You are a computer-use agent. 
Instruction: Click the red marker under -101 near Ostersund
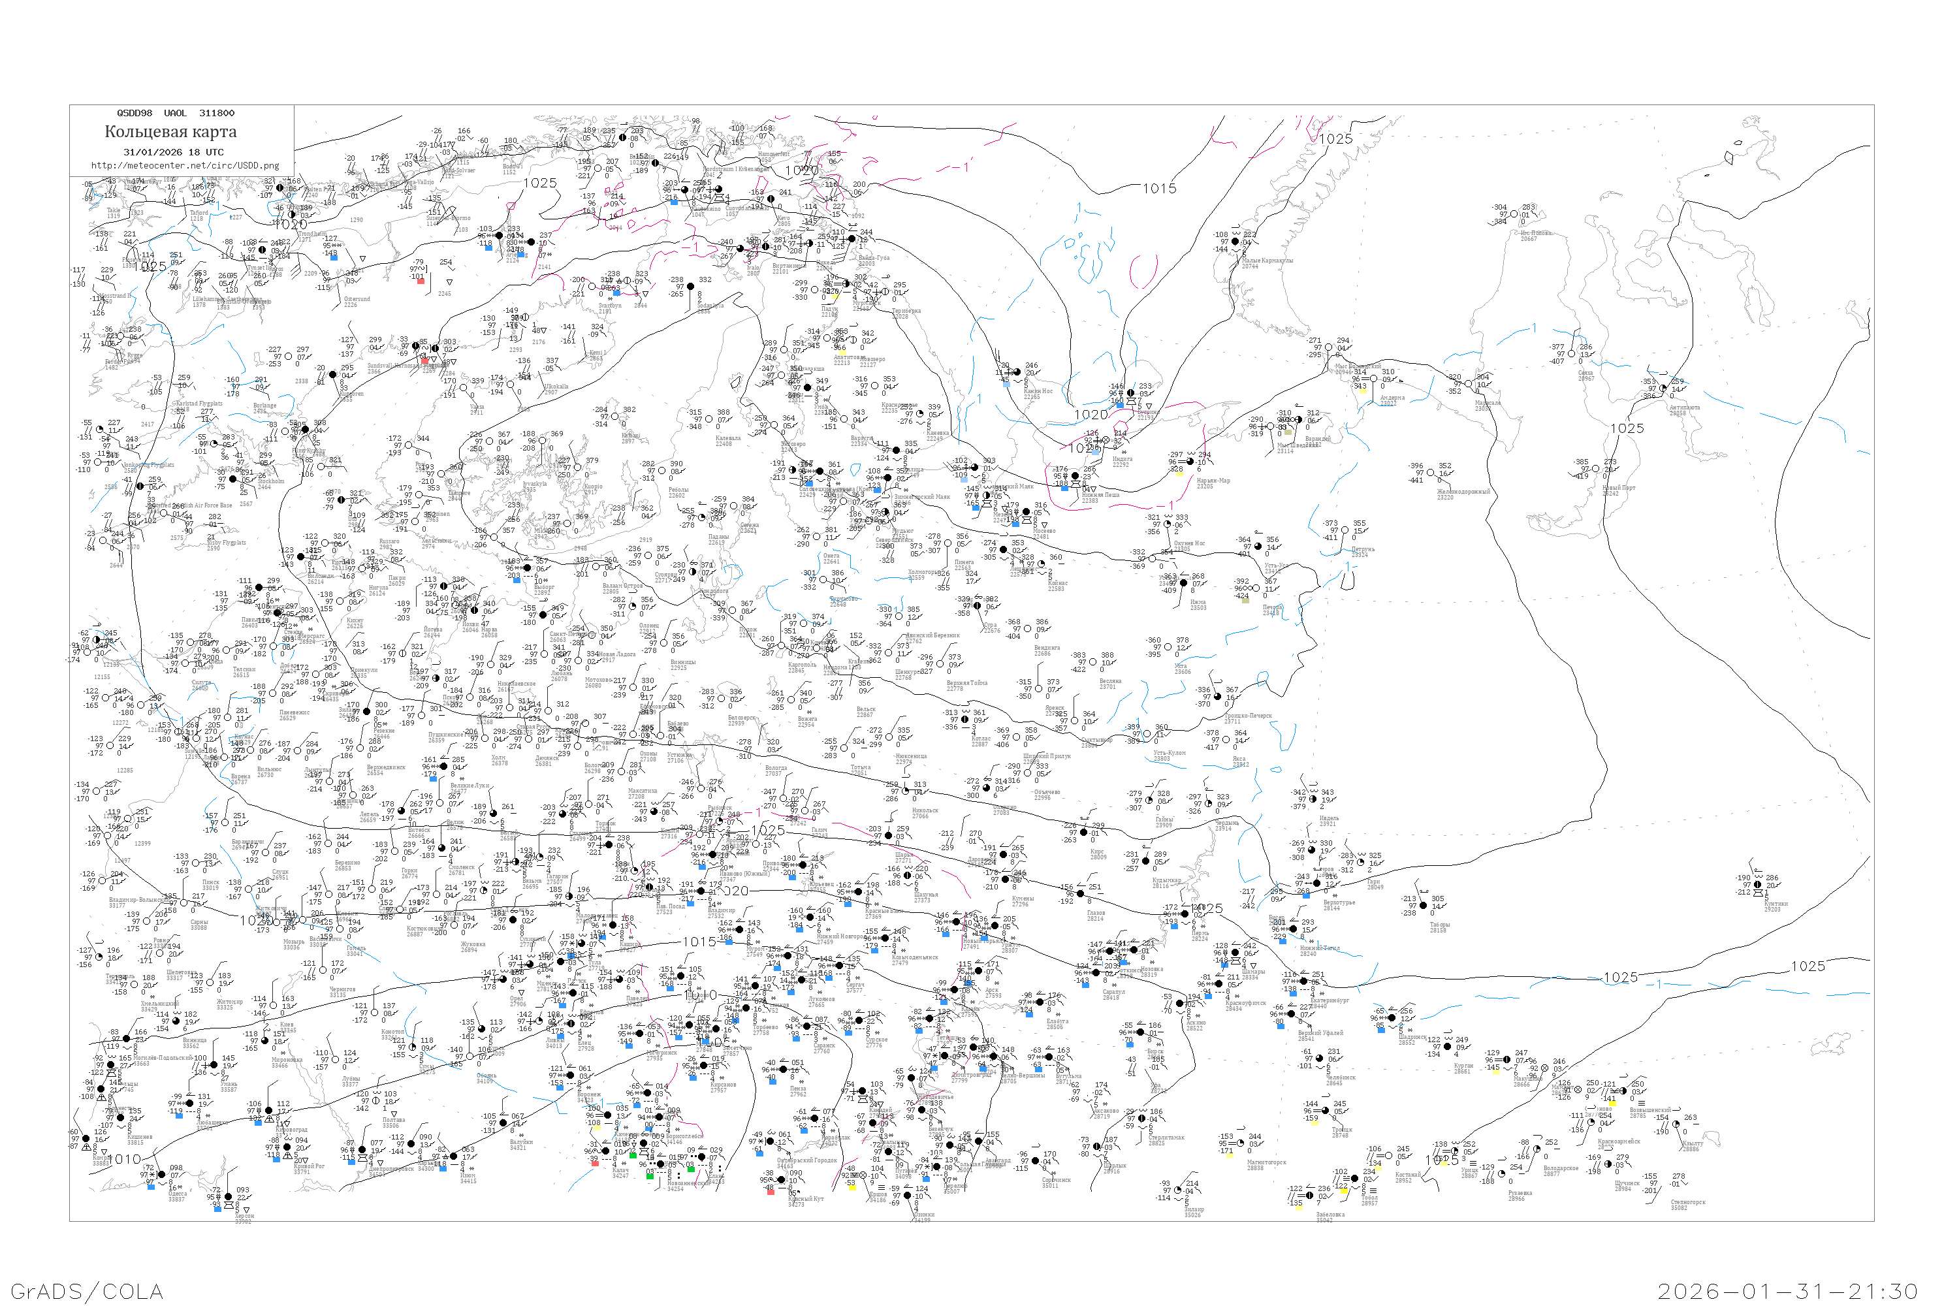click(421, 281)
